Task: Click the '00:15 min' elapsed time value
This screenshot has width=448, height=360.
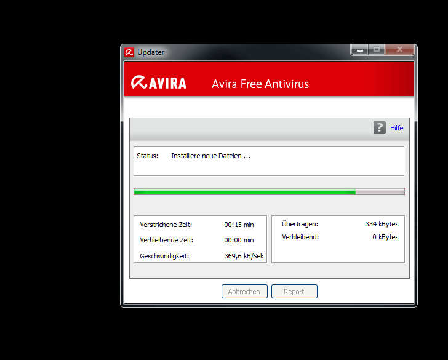Action: coord(239,225)
